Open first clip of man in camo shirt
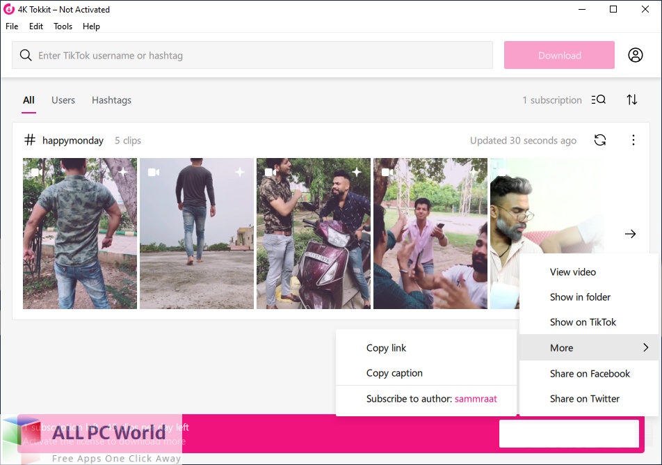Viewport: 662px width, 465px height. tap(80, 233)
